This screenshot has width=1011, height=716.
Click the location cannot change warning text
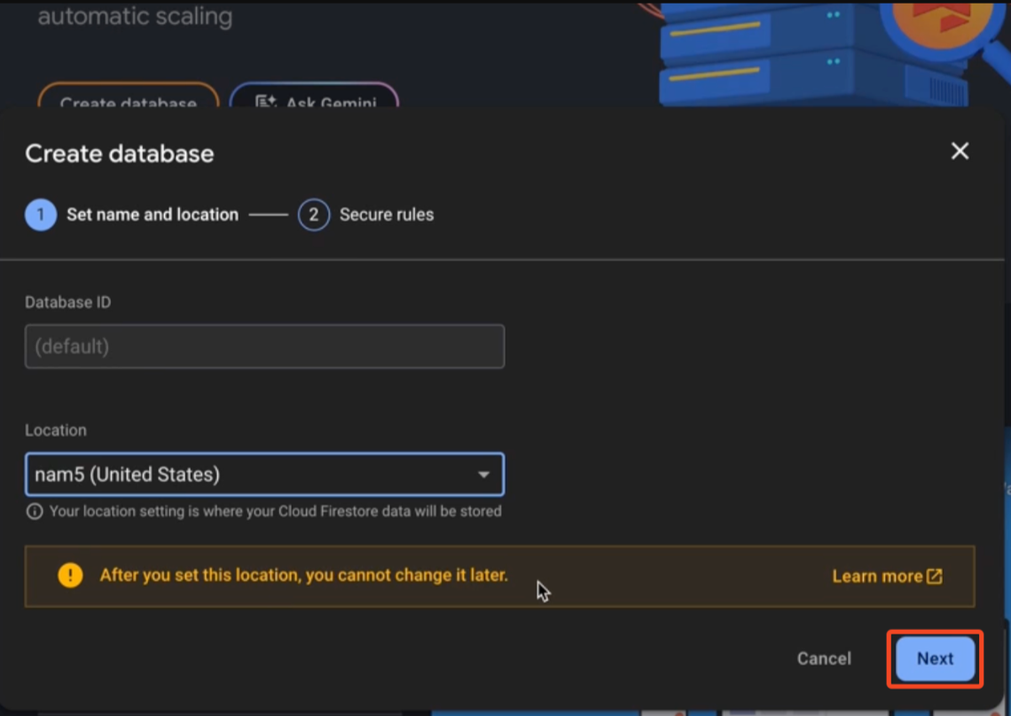[303, 575]
